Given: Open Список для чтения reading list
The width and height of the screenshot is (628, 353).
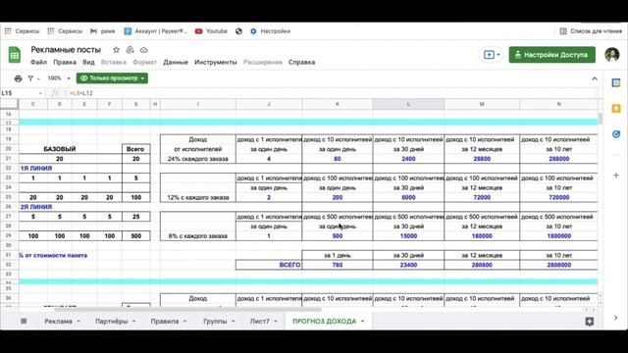Looking at the screenshot, I should click(x=591, y=30).
